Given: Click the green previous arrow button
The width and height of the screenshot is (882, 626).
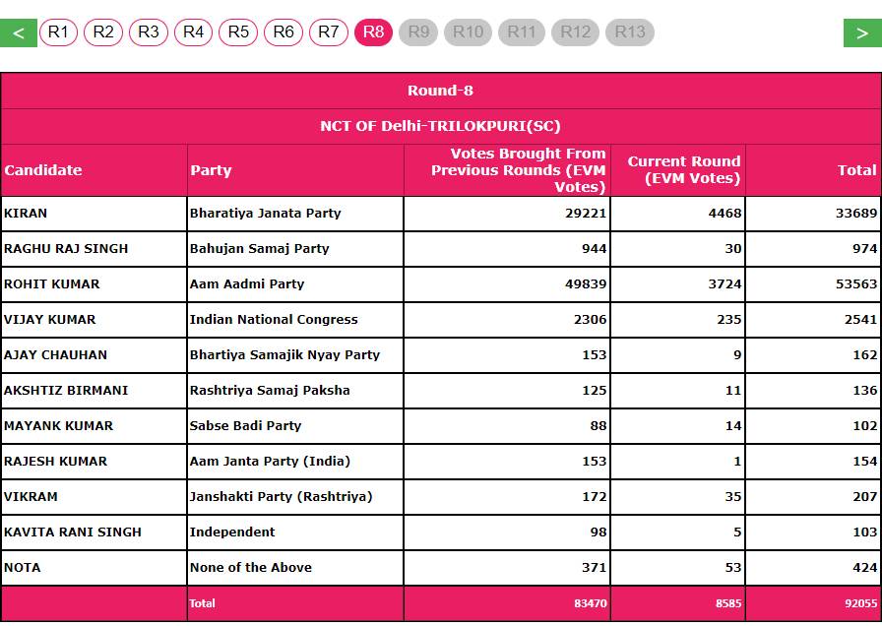Looking at the screenshot, I should [x=19, y=32].
